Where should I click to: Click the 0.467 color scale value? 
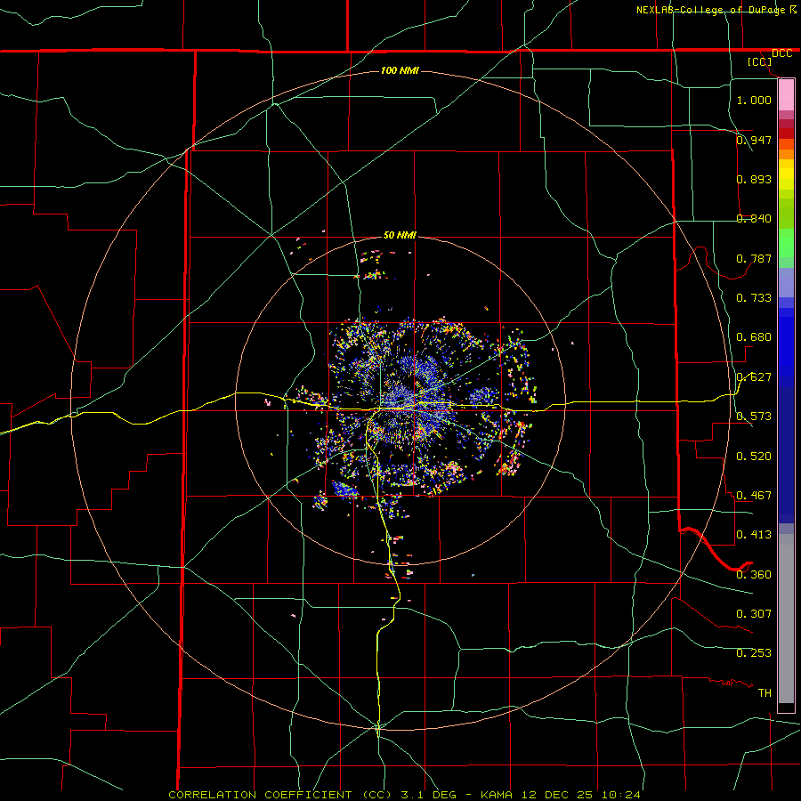point(754,495)
